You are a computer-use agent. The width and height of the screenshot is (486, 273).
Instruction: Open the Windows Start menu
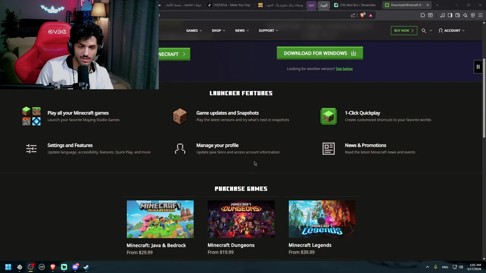click(8, 267)
